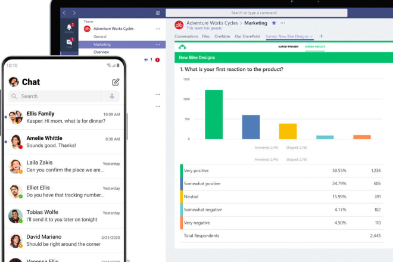Viewport: 393px width, 262px height.
Task: Open the Our SharePoint tab
Action: [x=248, y=36]
